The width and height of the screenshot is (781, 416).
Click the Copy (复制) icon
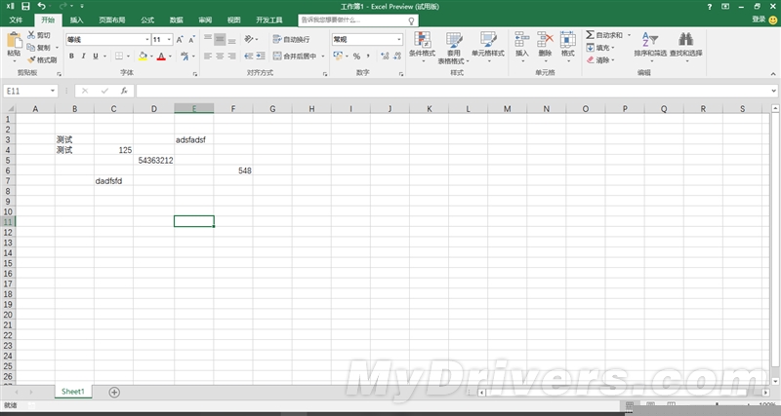[31, 47]
